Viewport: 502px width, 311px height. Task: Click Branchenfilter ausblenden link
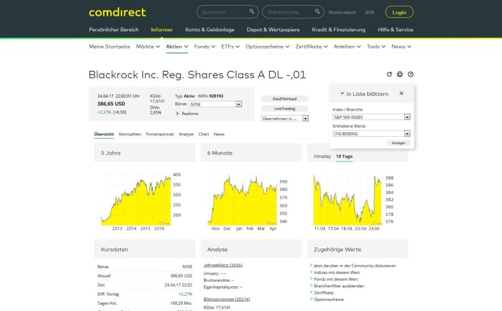[x=339, y=285]
